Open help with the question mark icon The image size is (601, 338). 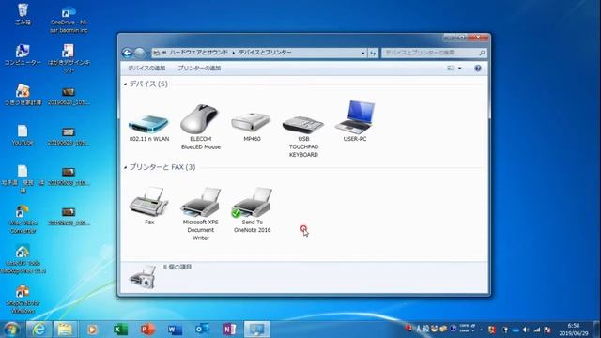[478, 69]
